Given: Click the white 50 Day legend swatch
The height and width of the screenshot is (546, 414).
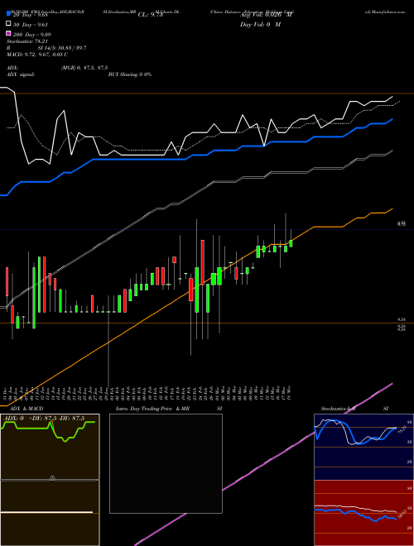Looking at the screenshot, I should pyautogui.click(x=9, y=24).
